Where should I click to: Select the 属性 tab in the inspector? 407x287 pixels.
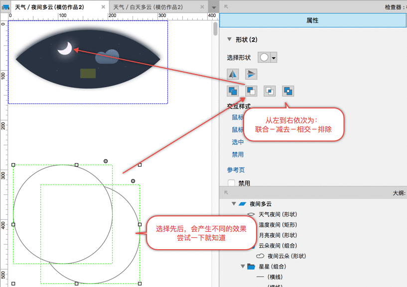pos(312,20)
